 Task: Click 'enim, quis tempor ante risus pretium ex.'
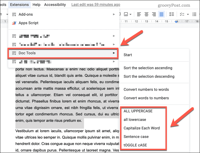[49, 120]
